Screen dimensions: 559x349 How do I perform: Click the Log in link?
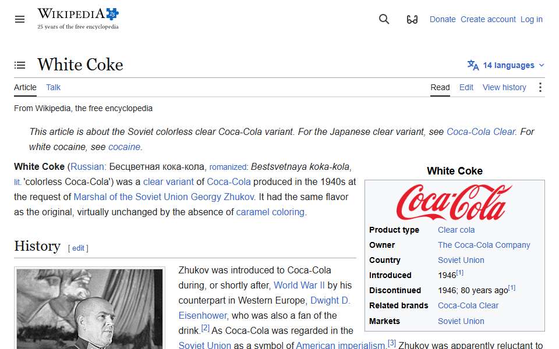531,19
